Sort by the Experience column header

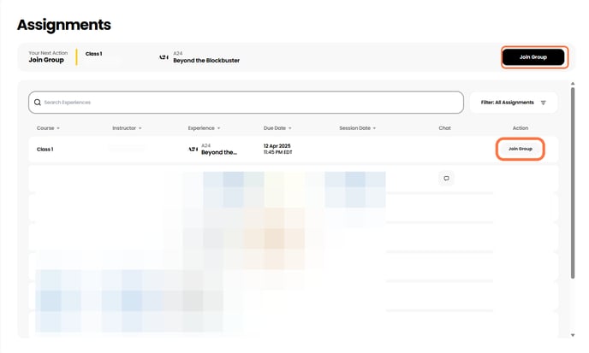204,128
